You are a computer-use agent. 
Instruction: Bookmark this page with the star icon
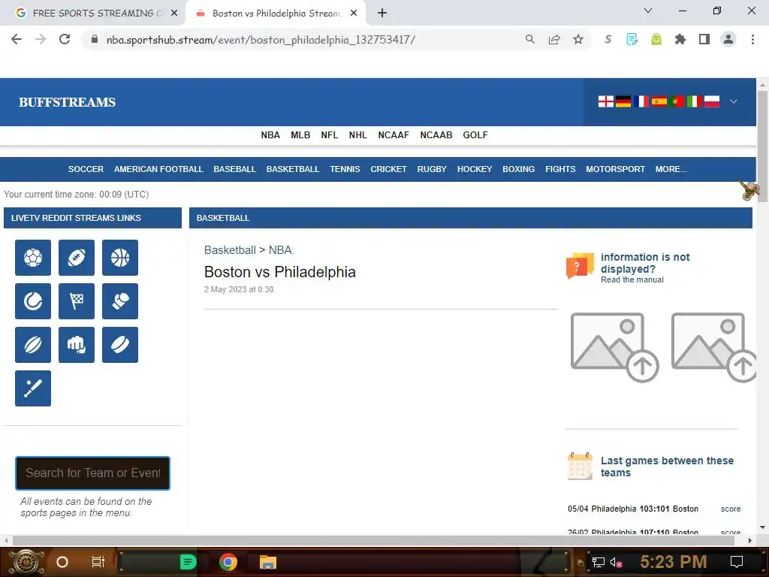click(x=578, y=39)
